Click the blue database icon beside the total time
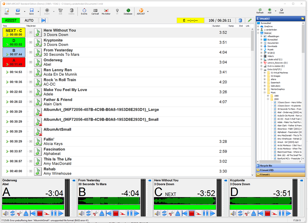308x223 pixels. [240, 21]
